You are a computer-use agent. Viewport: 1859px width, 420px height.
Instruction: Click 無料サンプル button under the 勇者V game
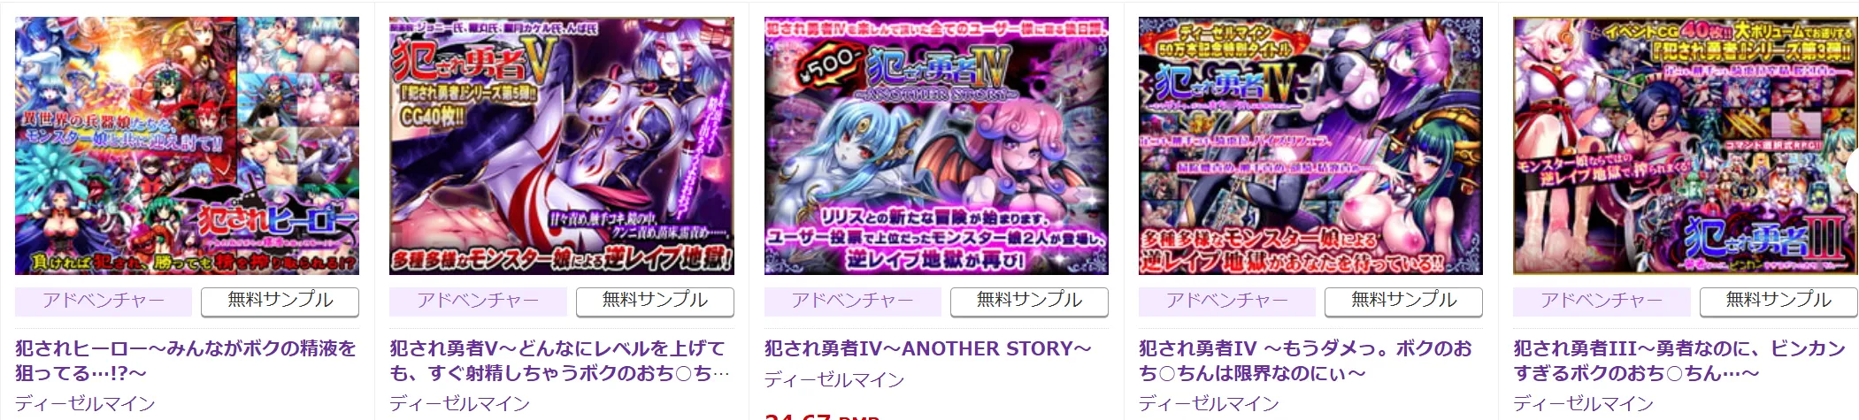tap(655, 302)
